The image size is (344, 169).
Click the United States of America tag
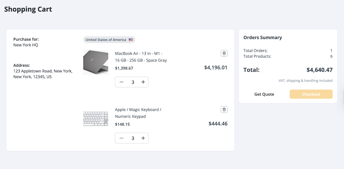pos(106,40)
